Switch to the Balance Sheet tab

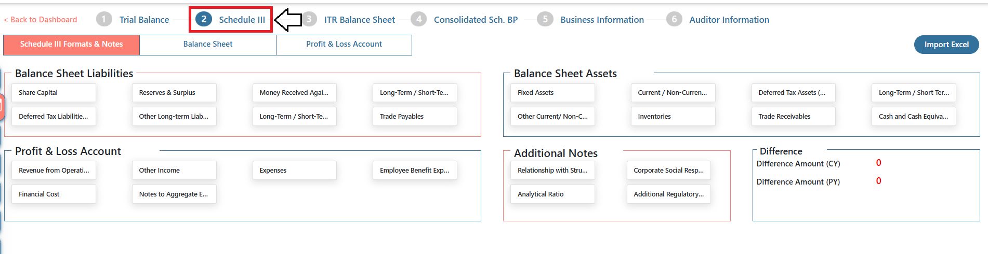tap(208, 45)
